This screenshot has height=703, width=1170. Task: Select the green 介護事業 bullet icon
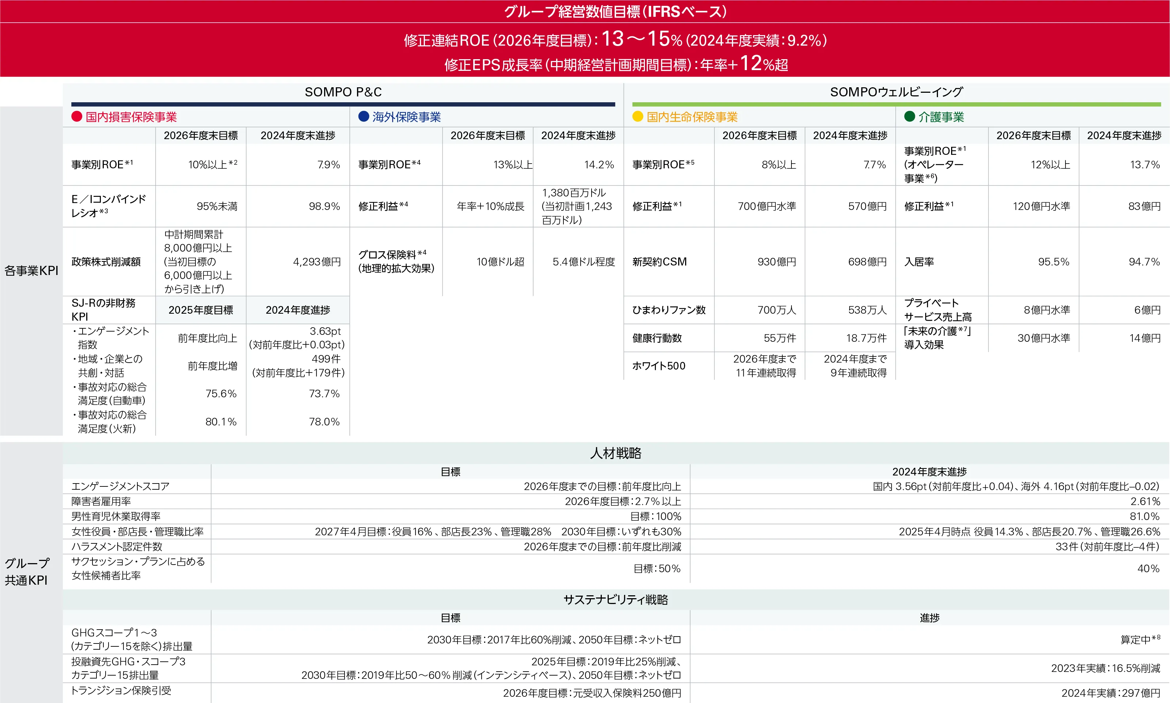(910, 117)
